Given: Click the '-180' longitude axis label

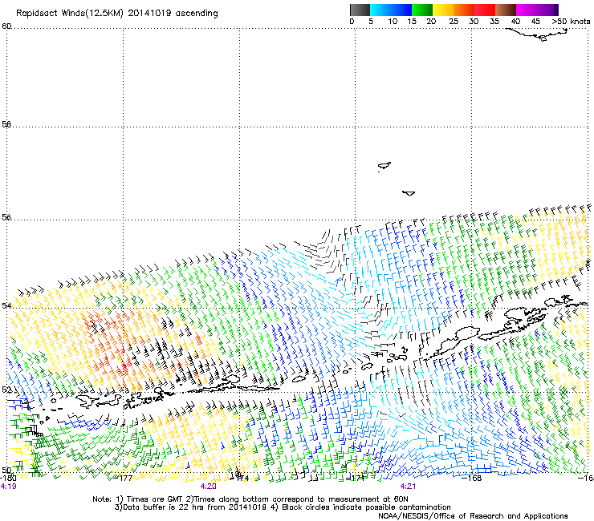Looking at the screenshot, I should pos(8,479).
